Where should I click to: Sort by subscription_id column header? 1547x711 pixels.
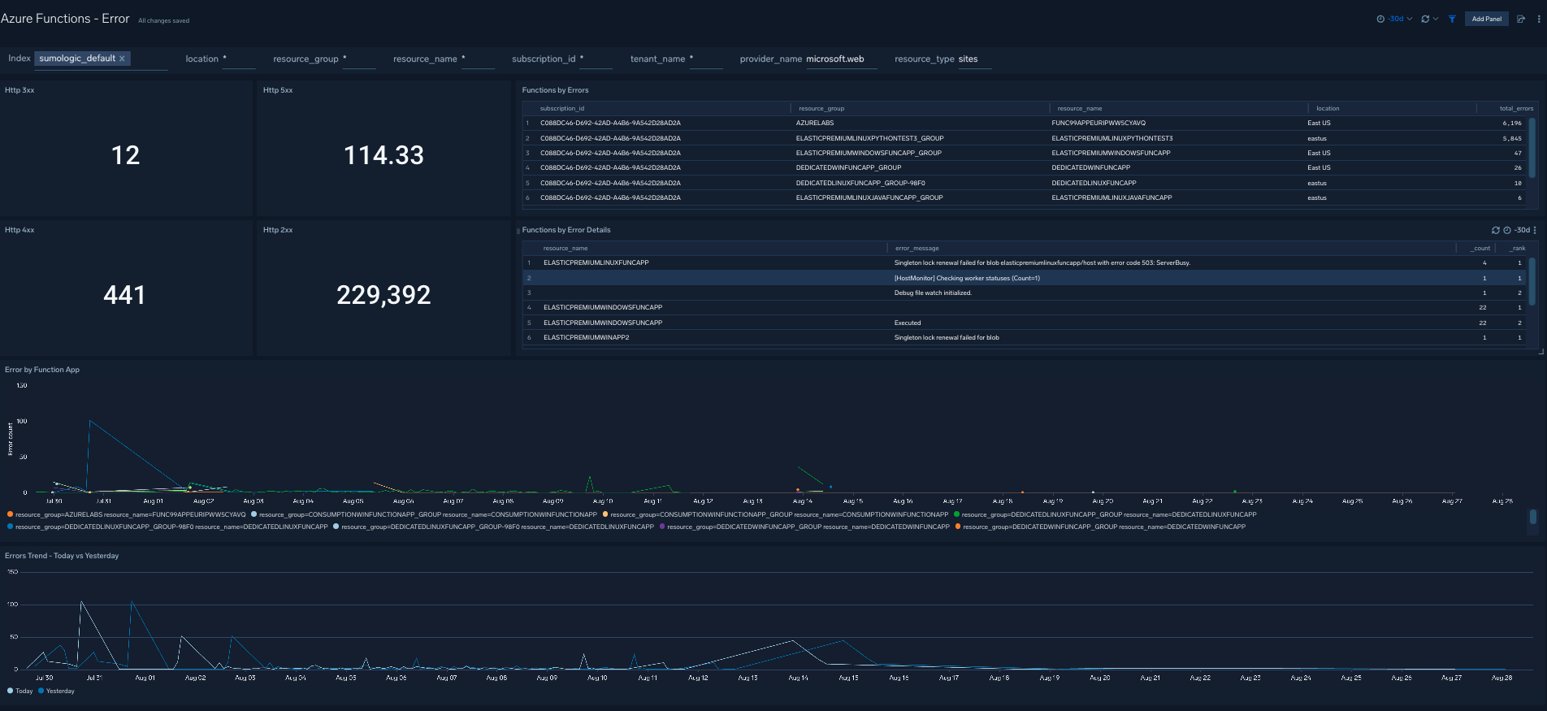tap(562, 108)
